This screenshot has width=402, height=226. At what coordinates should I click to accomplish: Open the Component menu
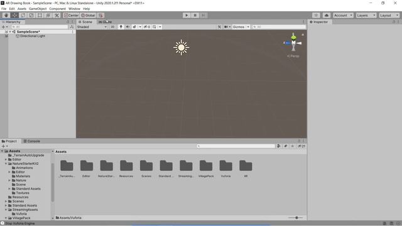57,9
